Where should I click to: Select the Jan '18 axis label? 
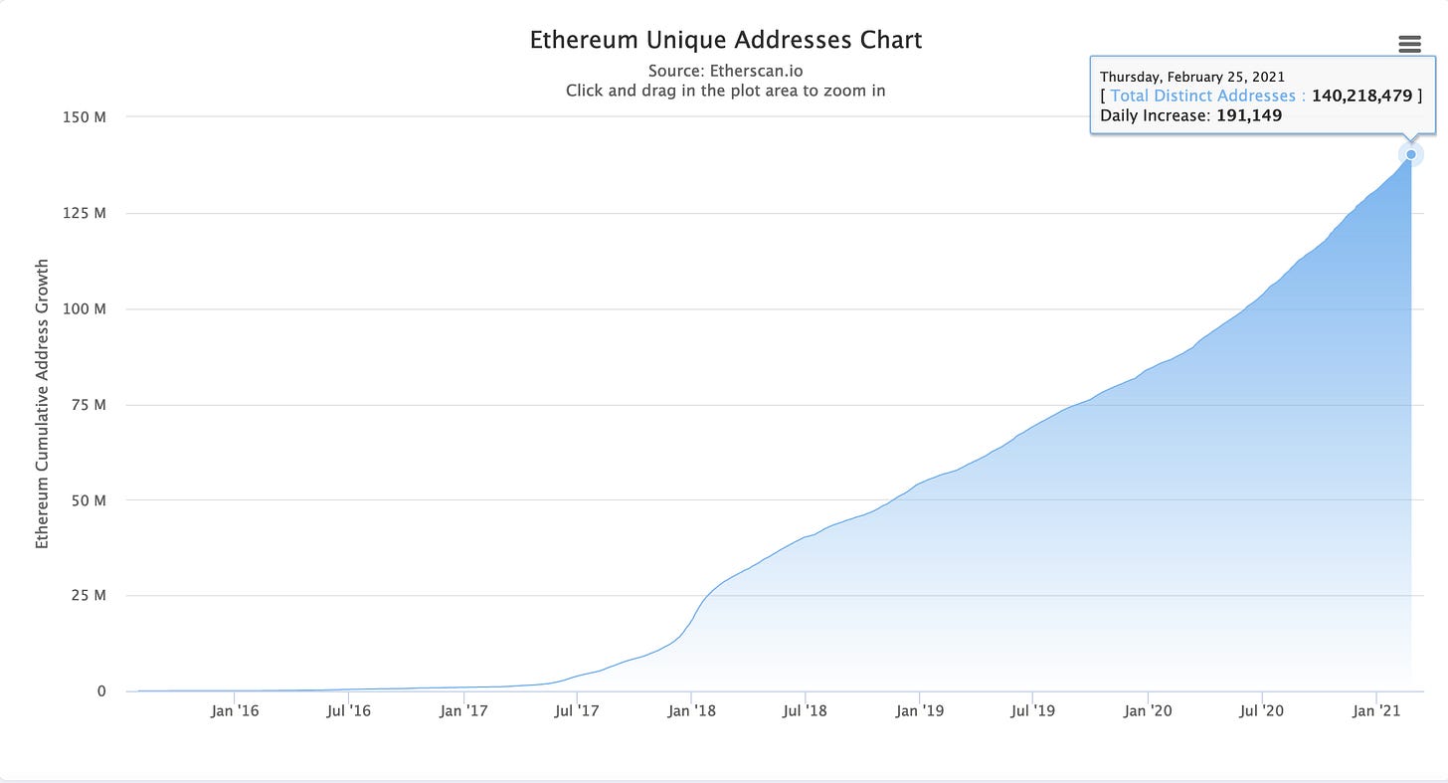692,711
